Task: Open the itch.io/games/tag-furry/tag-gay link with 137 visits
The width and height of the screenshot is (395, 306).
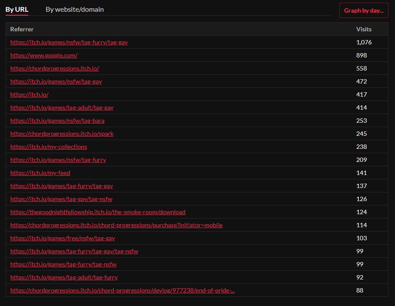Action: (62, 186)
